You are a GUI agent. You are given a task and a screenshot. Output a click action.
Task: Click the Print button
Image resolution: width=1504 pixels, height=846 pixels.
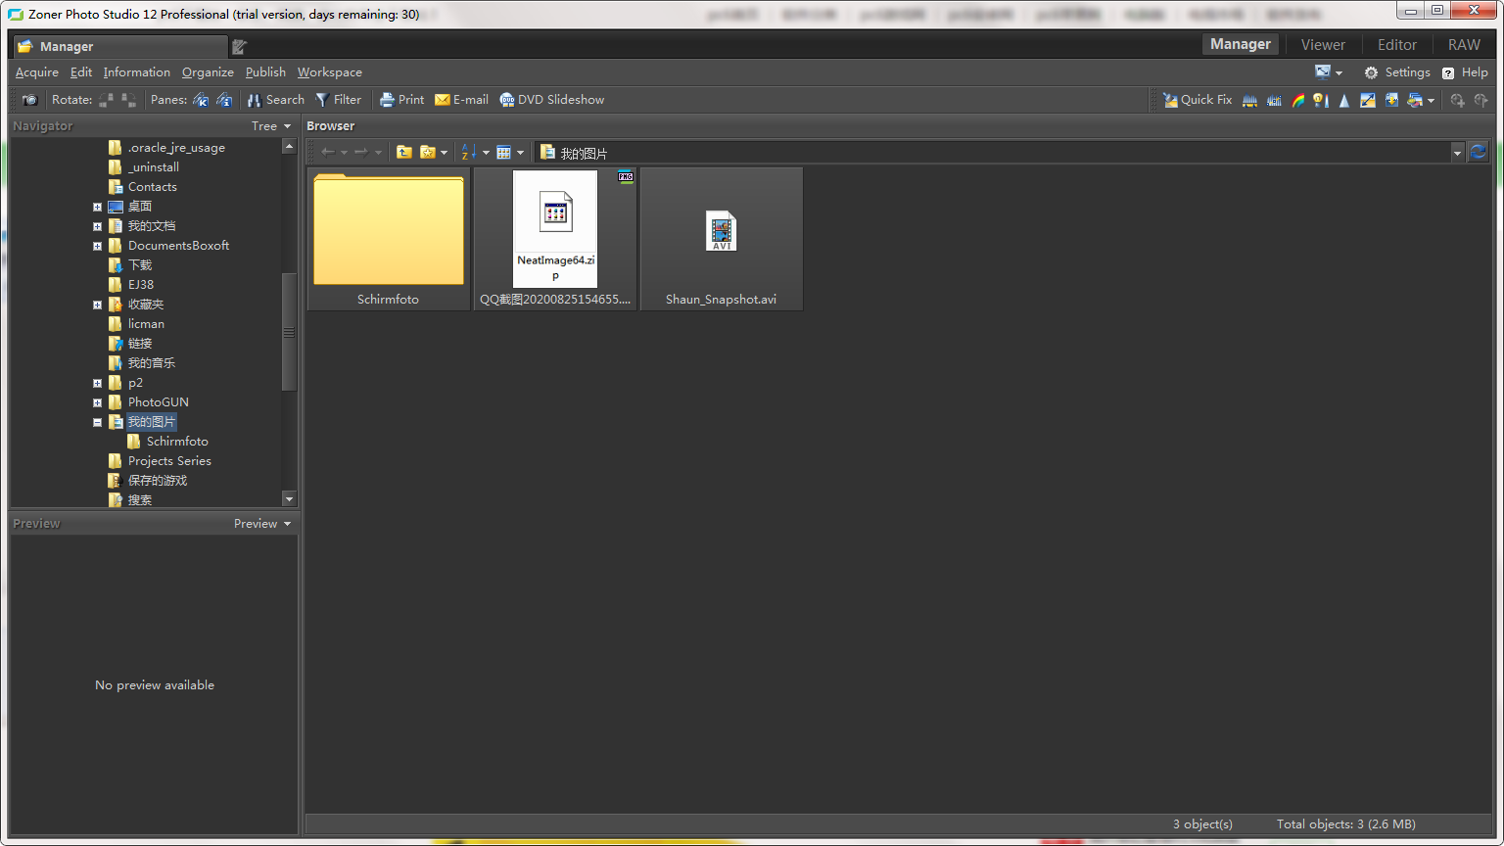(x=401, y=100)
